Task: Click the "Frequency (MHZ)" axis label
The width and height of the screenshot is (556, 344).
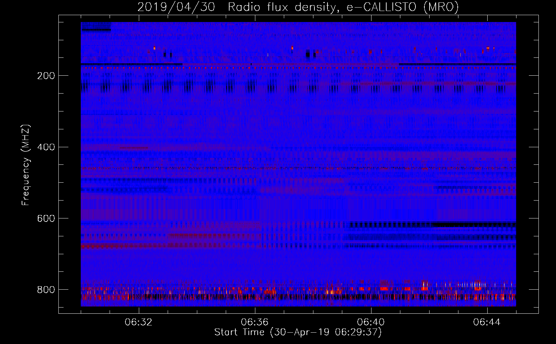Action: pos(26,165)
